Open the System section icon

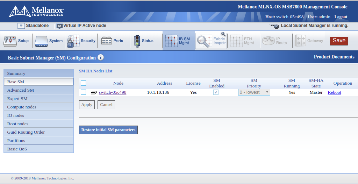[41, 41]
